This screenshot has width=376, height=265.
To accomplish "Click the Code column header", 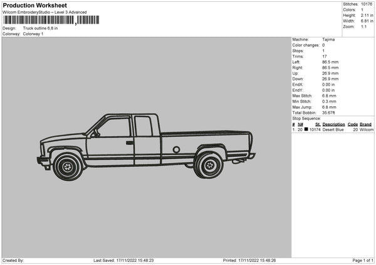I will coord(353,124).
